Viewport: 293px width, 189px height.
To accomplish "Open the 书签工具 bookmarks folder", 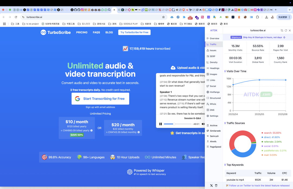I will click(x=69, y=24).
